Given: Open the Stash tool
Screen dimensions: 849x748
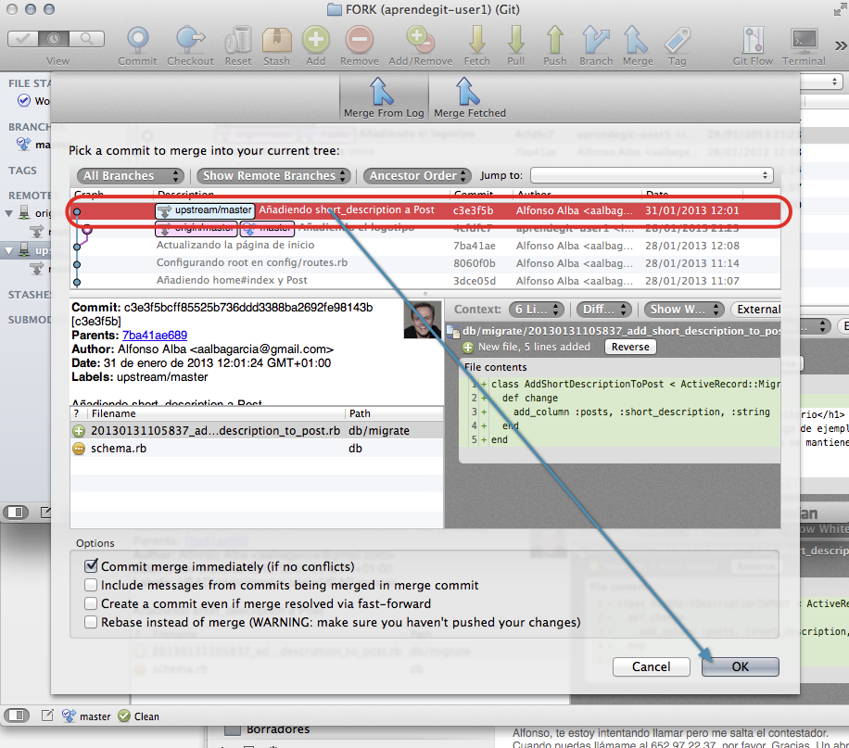Looking at the screenshot, I should (x=276, y=42).
